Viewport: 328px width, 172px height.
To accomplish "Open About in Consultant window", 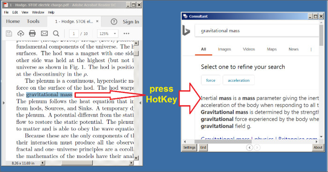I will point(318,148).
